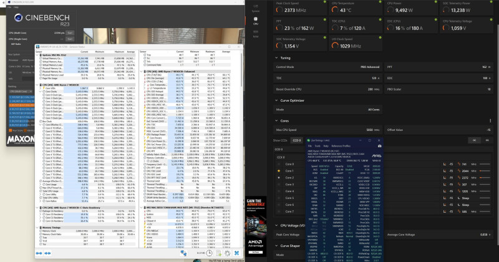499x262 pixels.
Task: Toggle the star marker on Core 1
Action: click(279, 171)
